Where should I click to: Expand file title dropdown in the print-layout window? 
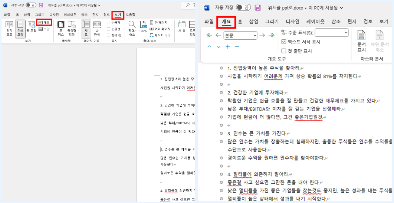pyautogui.click(x=100, y=5)
